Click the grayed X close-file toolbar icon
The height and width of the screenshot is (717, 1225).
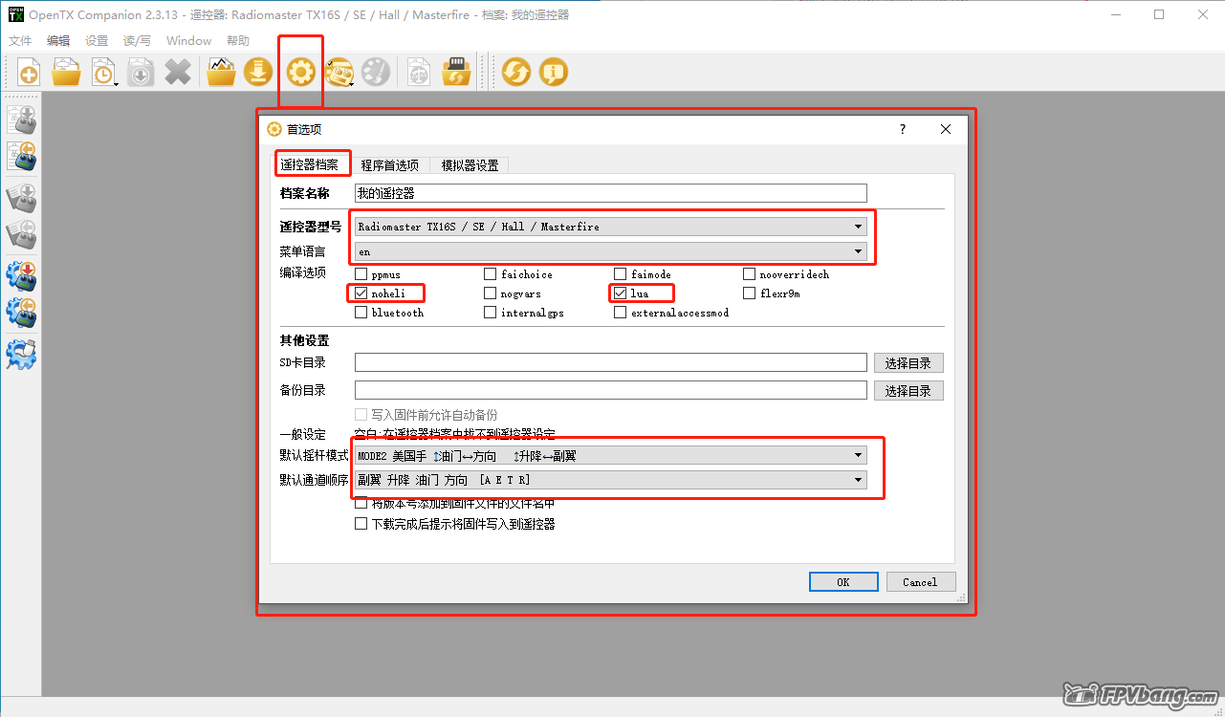point(178,73)
